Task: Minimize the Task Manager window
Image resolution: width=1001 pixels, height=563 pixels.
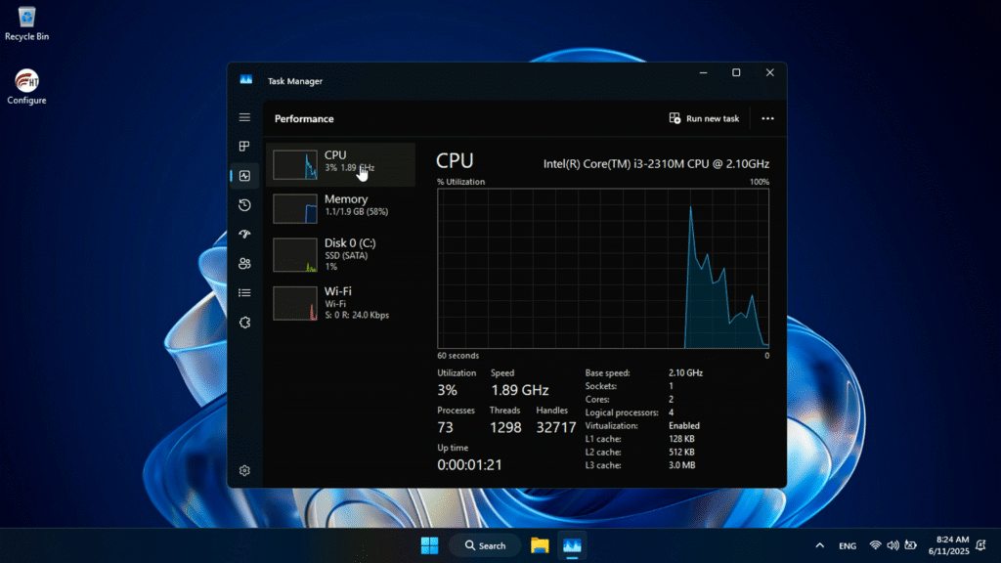Action: [x=703, y=72]
